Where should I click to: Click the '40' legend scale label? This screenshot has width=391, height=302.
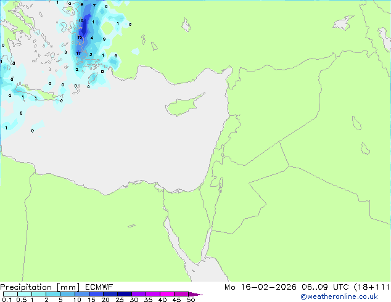pyautogui.click(x=162, y=300)
